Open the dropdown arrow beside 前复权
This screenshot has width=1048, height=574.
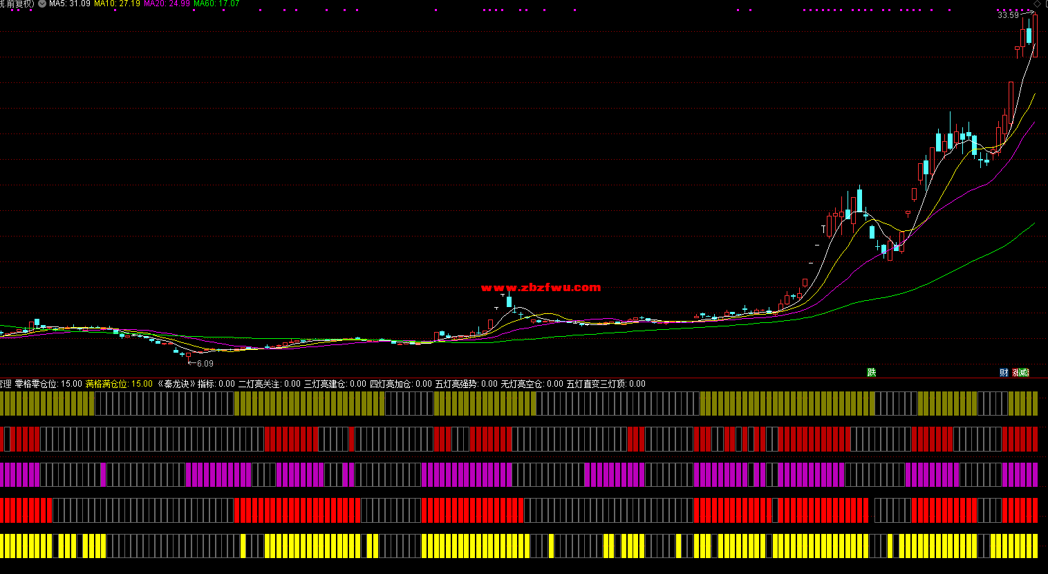[x=42, y=3]
